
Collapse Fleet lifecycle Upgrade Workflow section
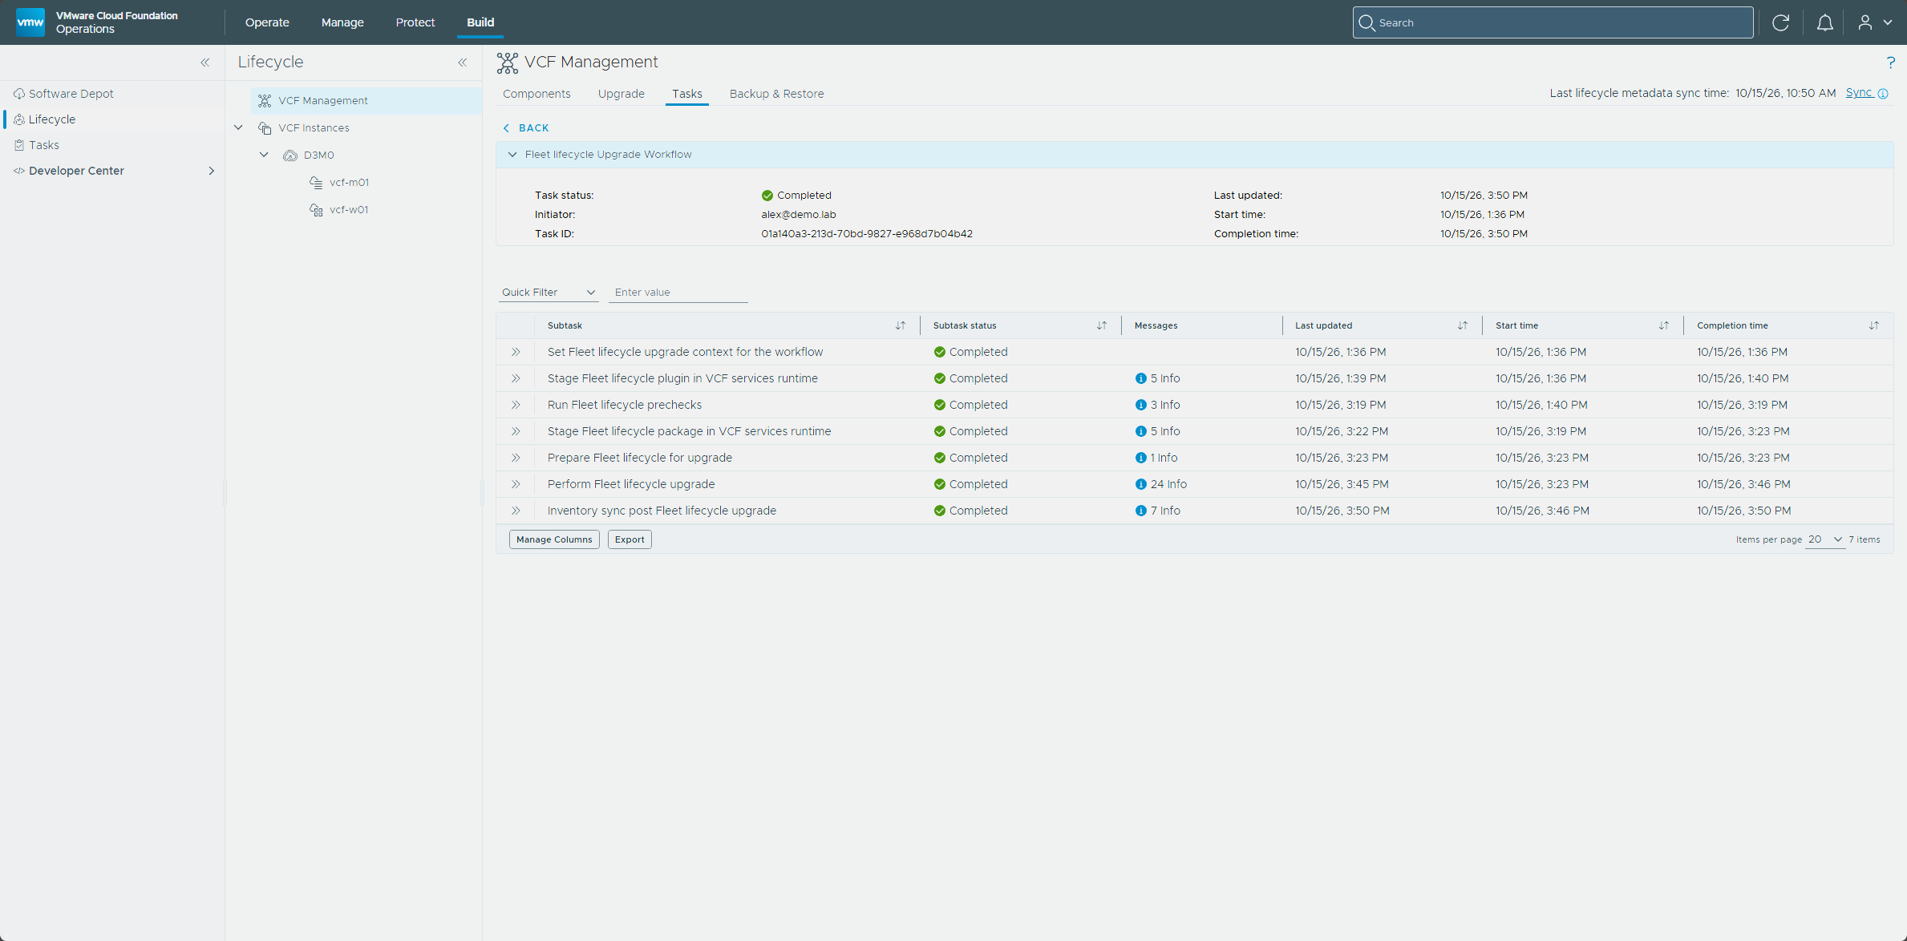tap(512, 155)
